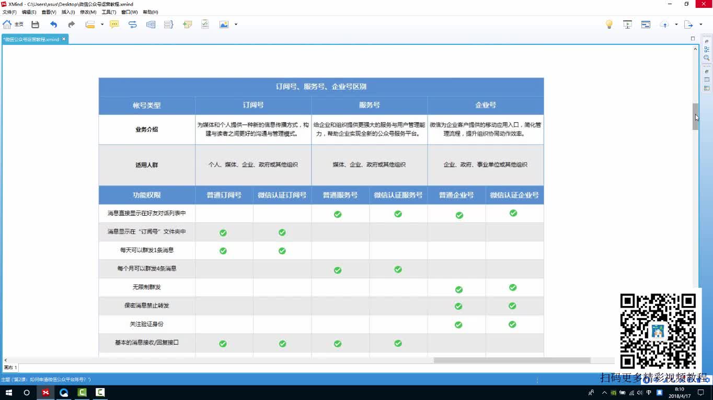The width and height of the screenshot is (713, 400).
Task: Save the current mind map file
Action: tap(36, 24)
